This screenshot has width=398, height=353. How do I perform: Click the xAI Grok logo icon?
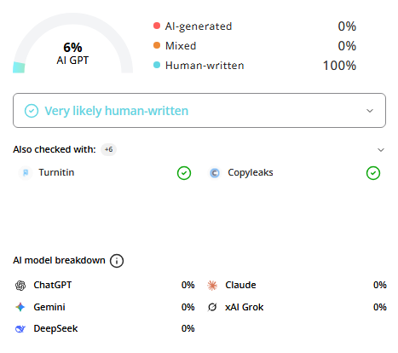(x=212, y=307)
